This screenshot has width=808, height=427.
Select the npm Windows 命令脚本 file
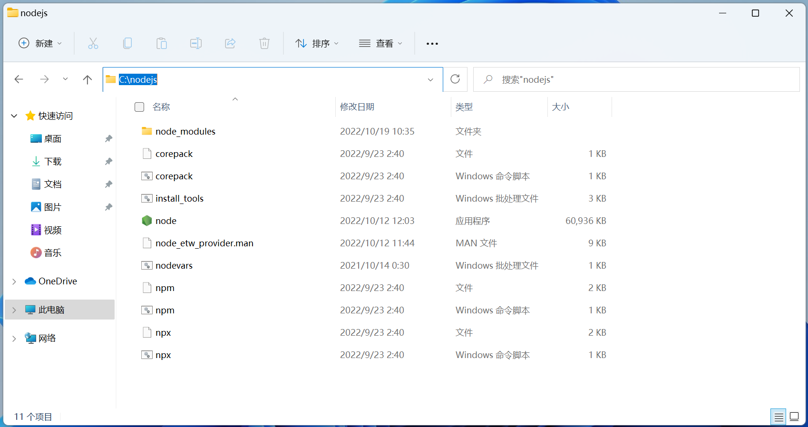click(x=165, y=310)
